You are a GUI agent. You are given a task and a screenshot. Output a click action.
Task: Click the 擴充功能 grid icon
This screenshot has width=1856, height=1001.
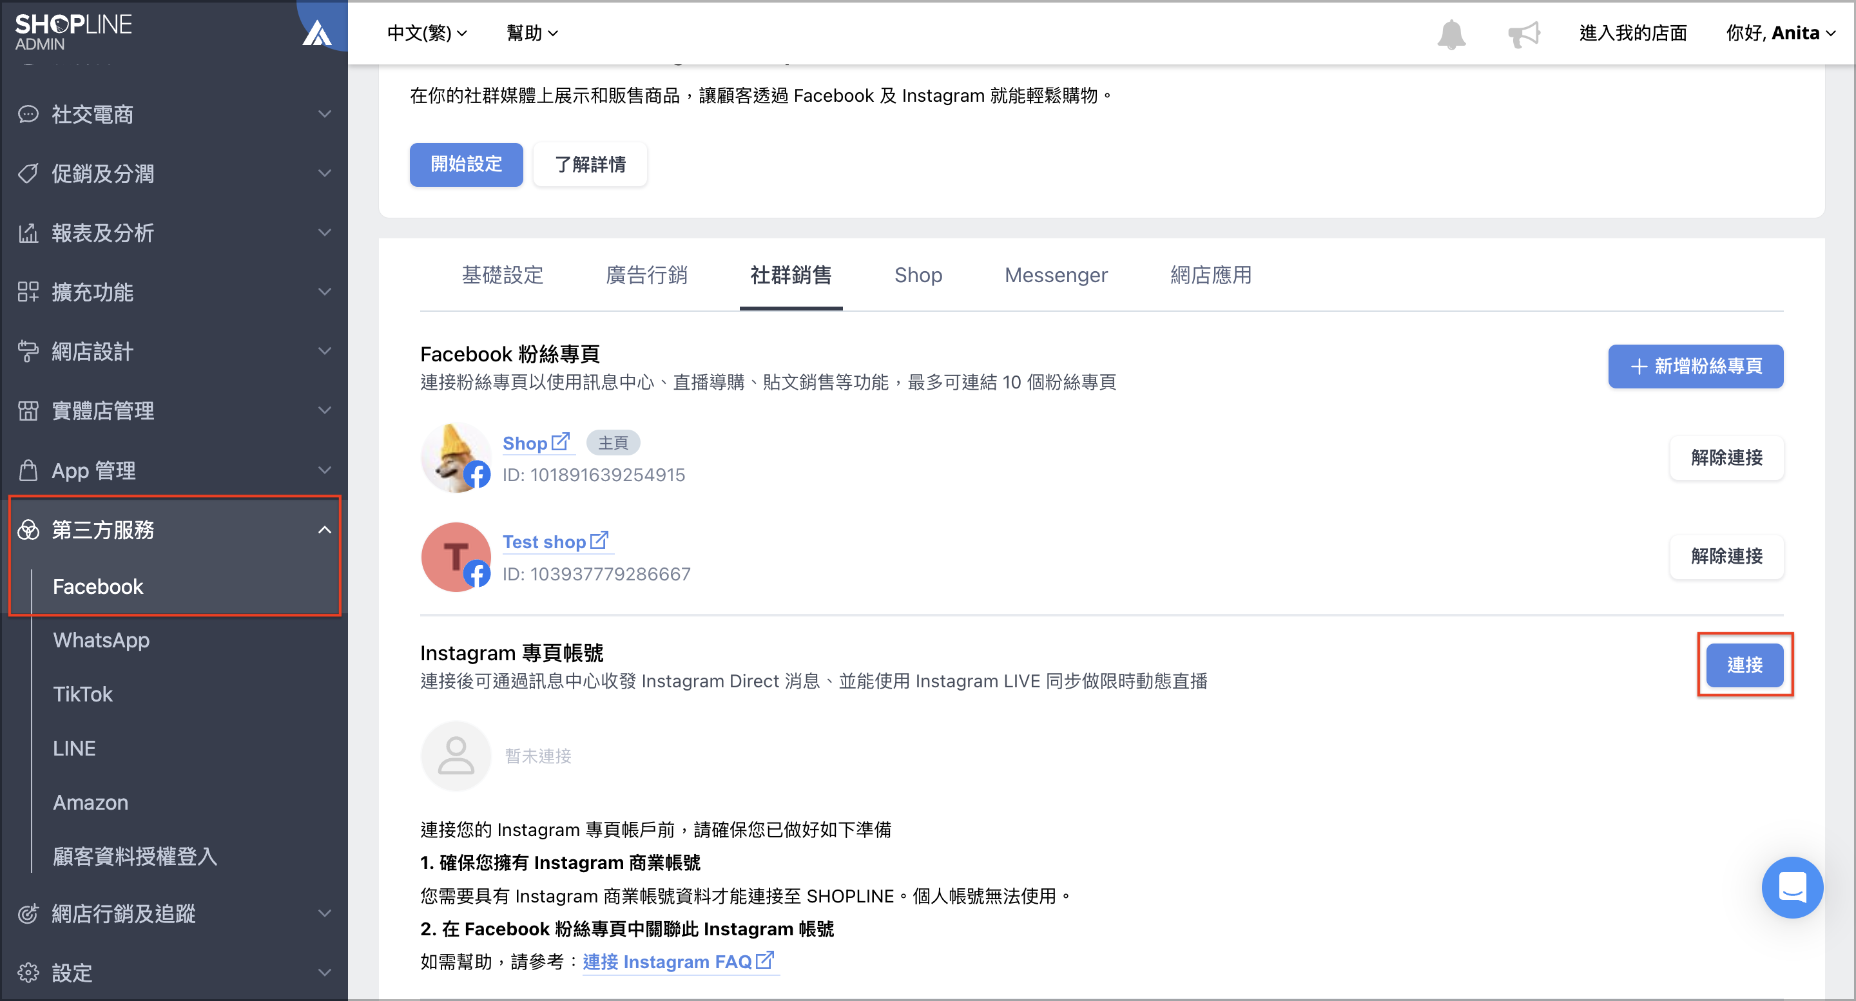(x=28, y=292)
